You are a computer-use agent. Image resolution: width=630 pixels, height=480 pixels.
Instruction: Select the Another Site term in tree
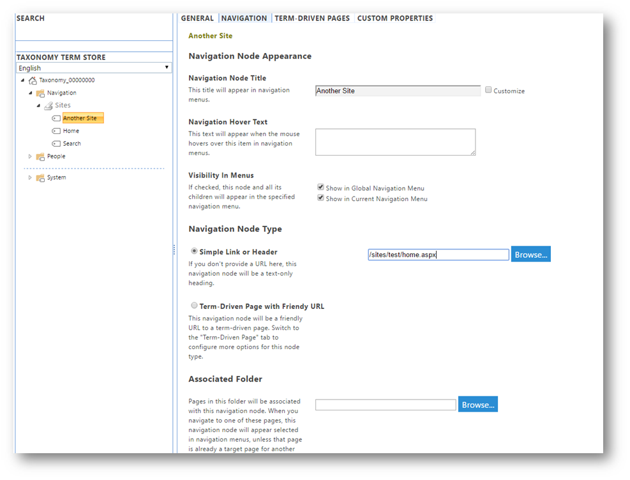click(x=83, y=118)
